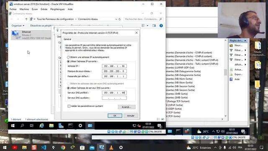268x151 pixels.
Task: Launch Google Chrome from host taskbar
Action: pos(63,147)
